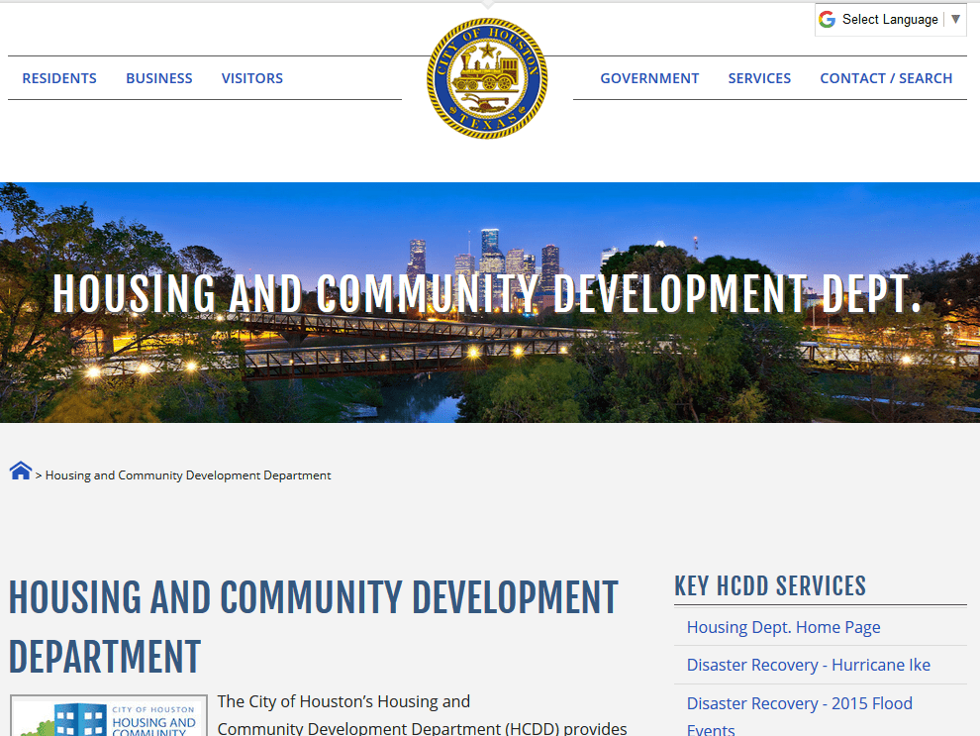This screenshot has height=736, width=980.
Task: Open the Select Language picker
Action: click(x=891, y=19)
